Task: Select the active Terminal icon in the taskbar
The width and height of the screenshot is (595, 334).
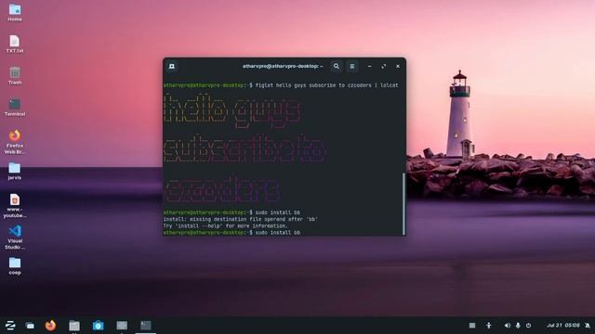Action: click(146, 326)
